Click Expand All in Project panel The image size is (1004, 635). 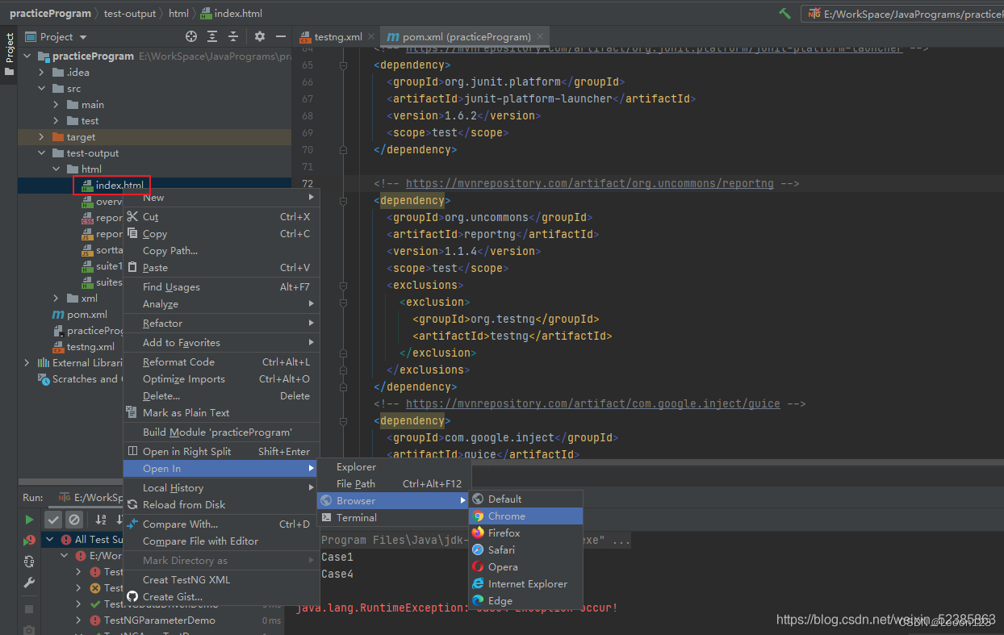212,36
